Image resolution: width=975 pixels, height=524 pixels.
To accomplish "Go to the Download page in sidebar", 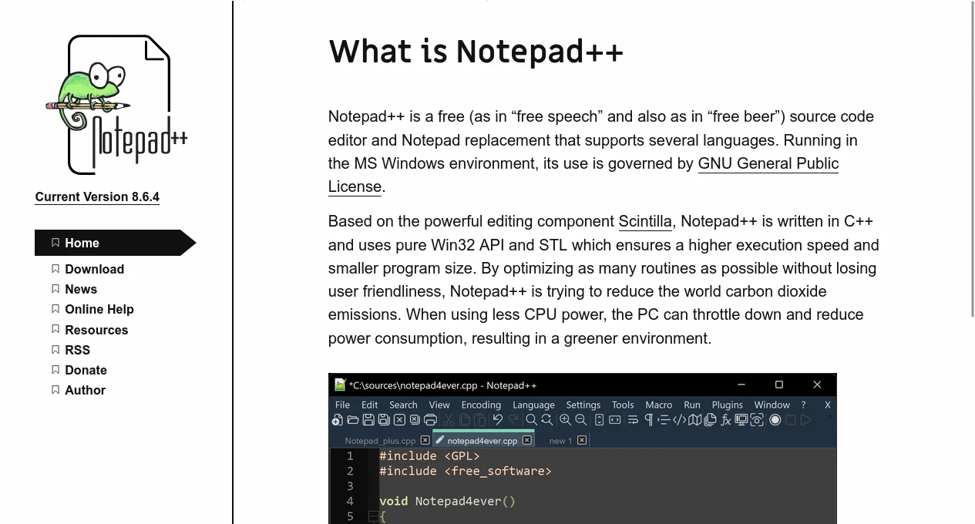I will [x=94, y=269].
